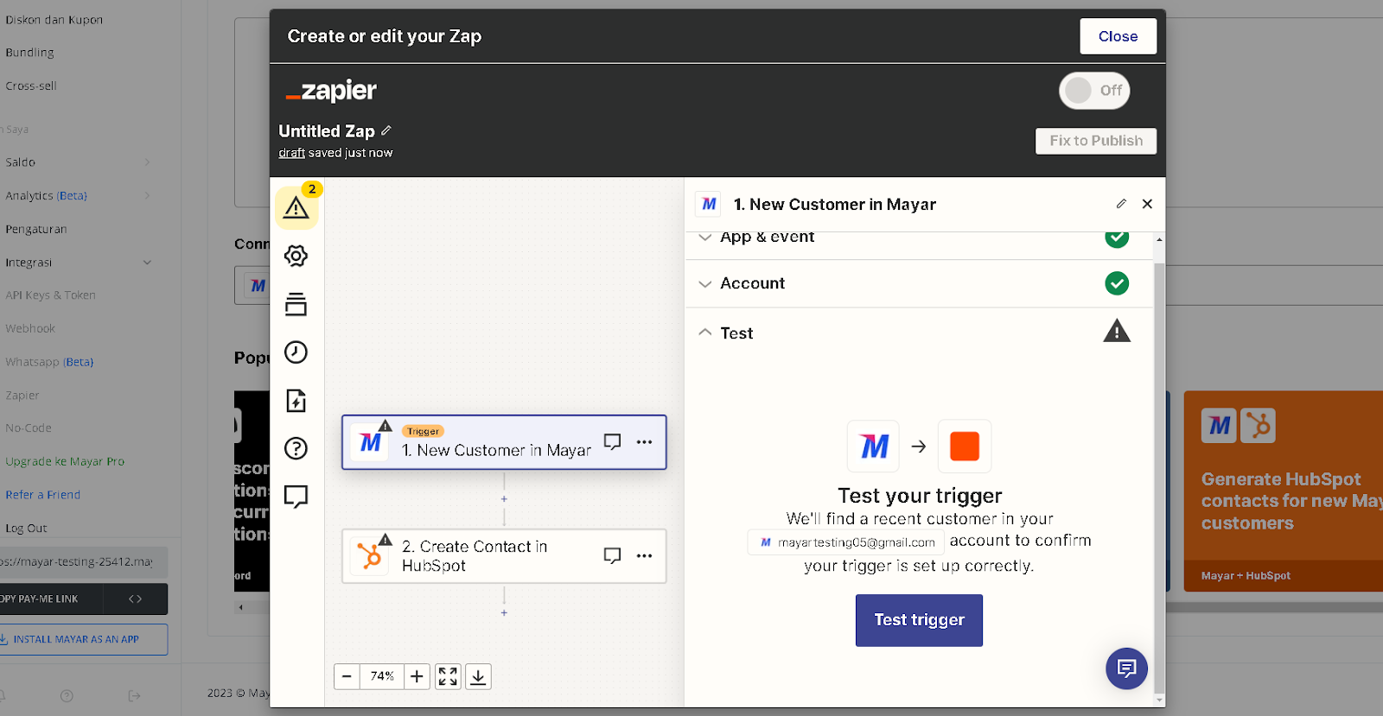Click the 74% zoom level field
The image size is (1383, 716).
click(x=382, y=676)
